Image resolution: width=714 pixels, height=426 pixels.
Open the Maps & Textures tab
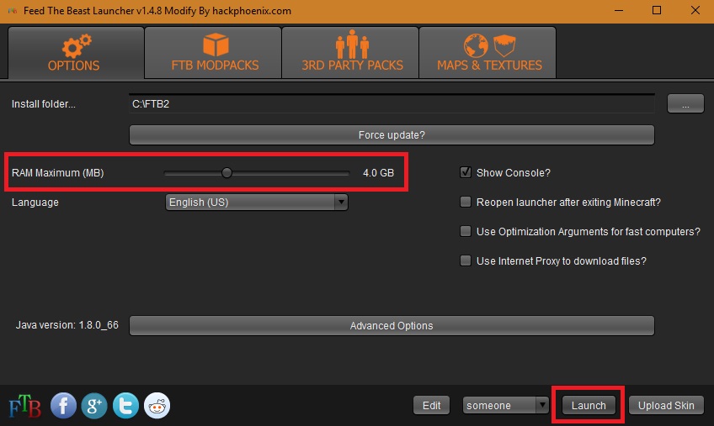pos(488,53)
